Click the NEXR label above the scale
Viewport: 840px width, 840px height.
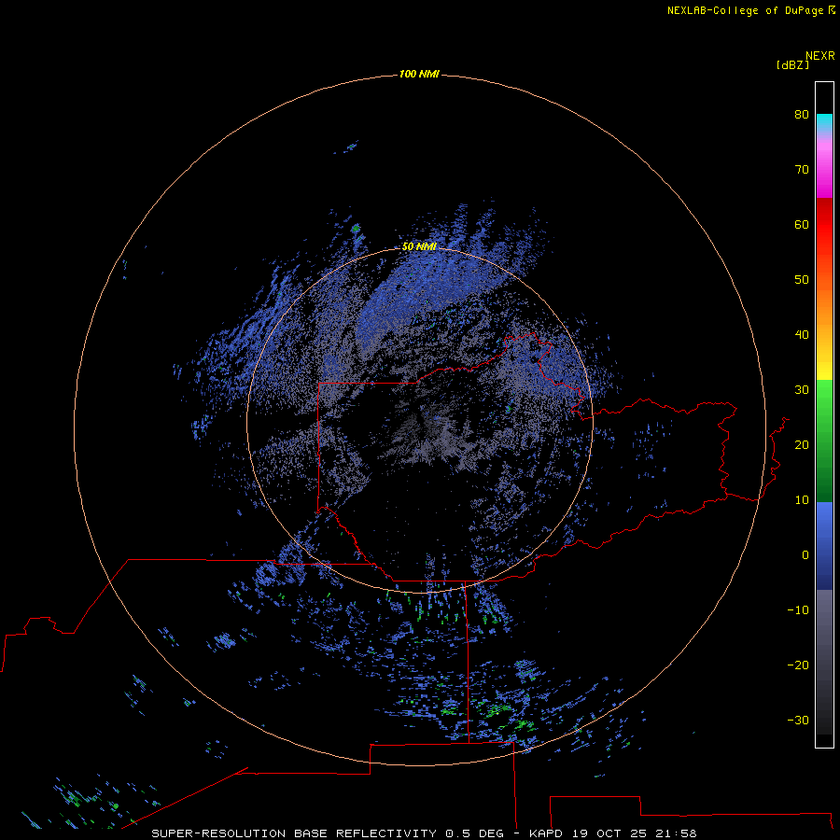point(820,56)
